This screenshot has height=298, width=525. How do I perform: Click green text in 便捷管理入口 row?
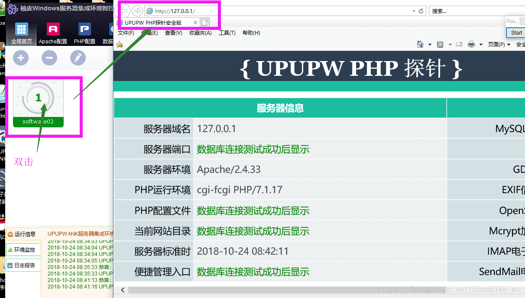[253, 272]
